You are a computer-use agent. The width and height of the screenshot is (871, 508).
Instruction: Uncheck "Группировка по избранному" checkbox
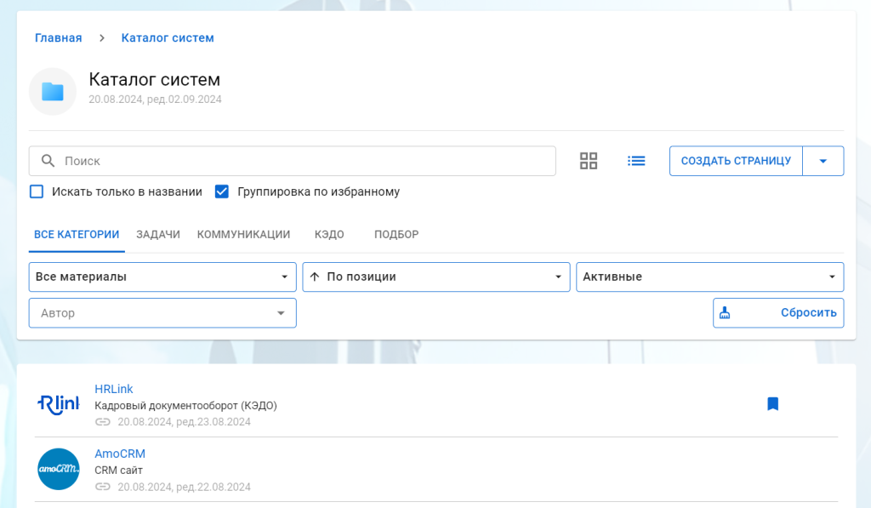(x=222, y=191)
